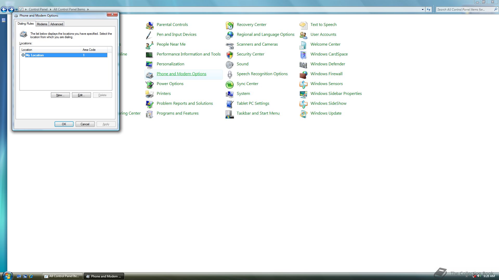
Task: Select the Dialing Rules tab
Action: pos(25,24)
